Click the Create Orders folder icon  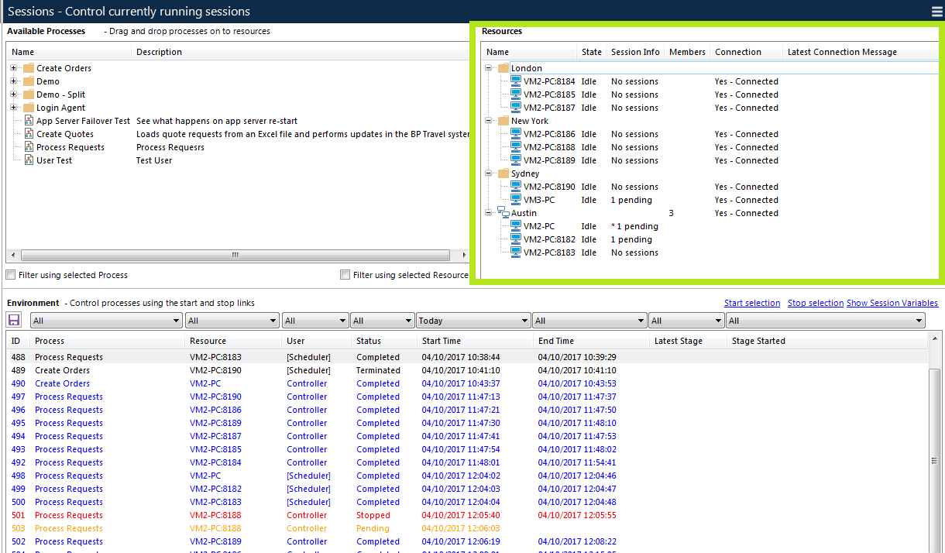29,68
